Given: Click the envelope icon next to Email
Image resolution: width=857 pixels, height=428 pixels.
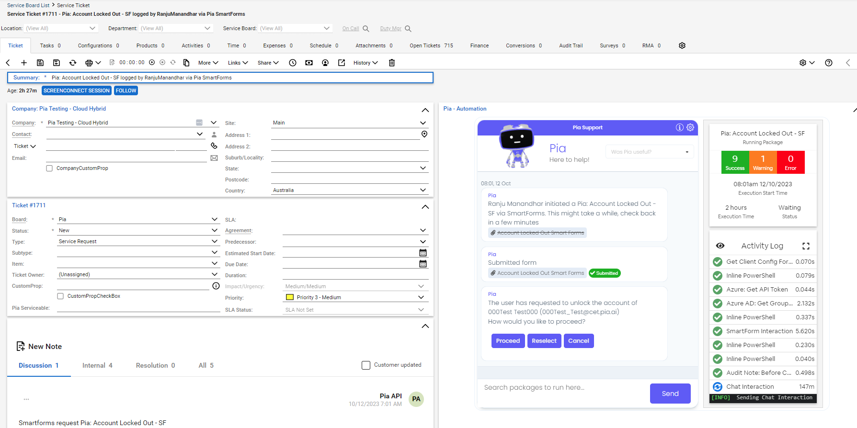Looking at the screenshot, I should [x=214, y=158].
